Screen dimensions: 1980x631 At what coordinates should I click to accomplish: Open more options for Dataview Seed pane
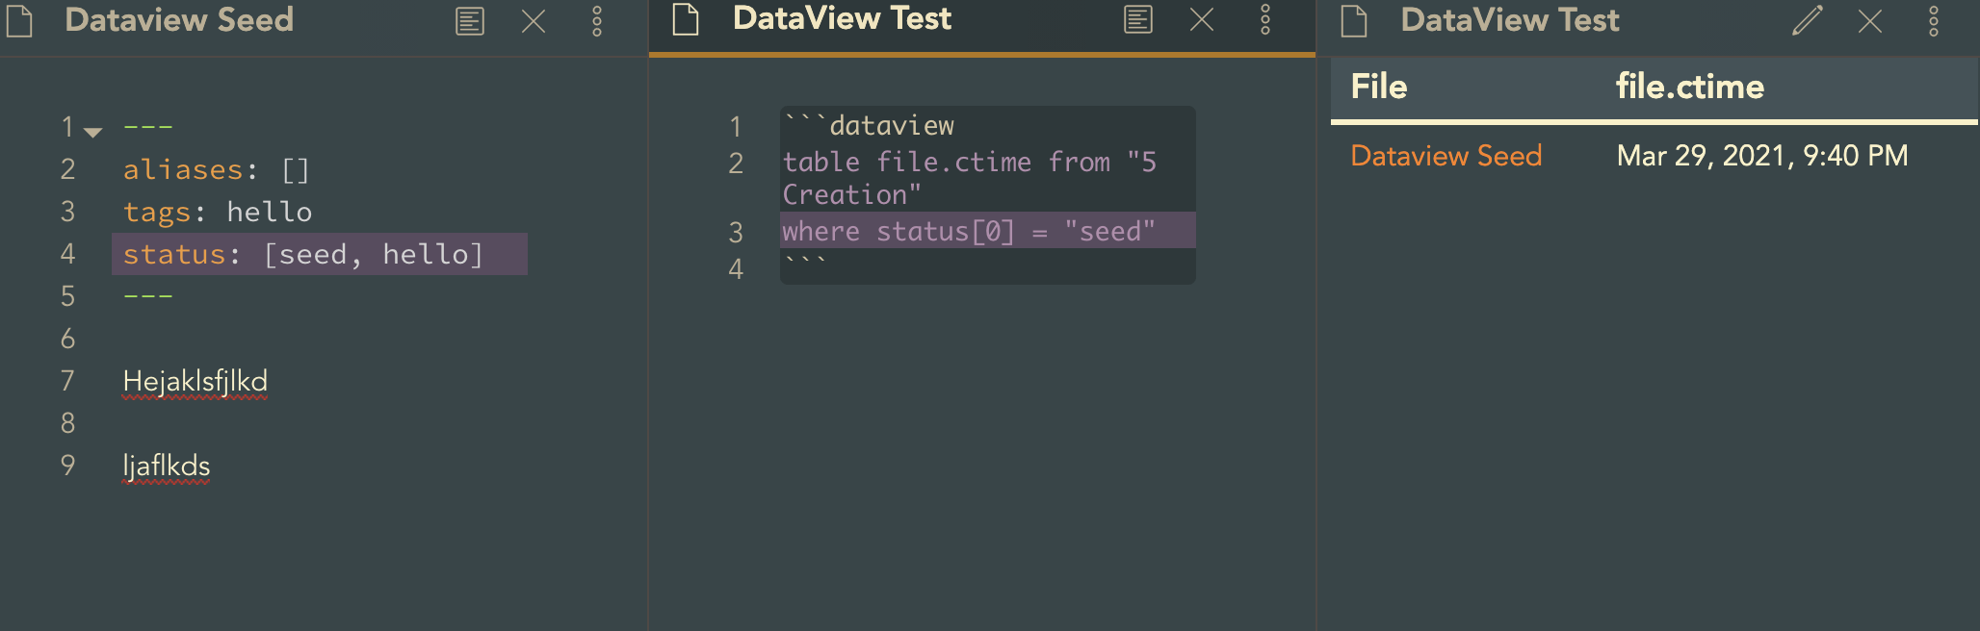click(x=597, y=21)
